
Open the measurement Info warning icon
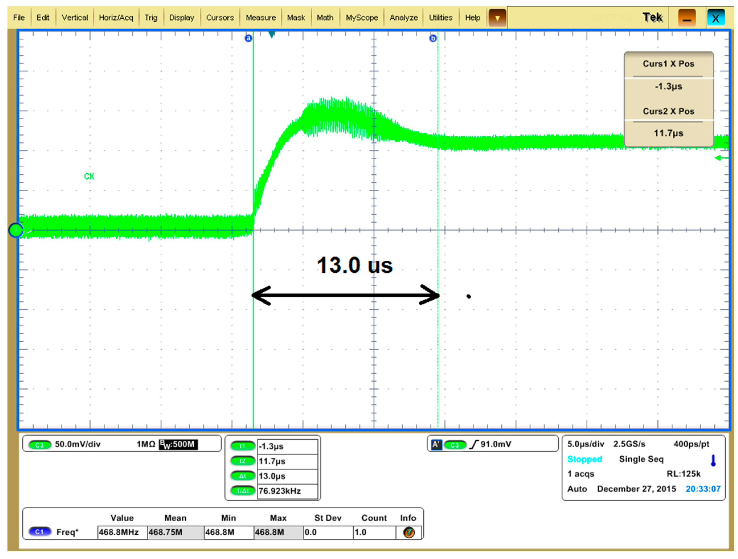tap(409, 533)
